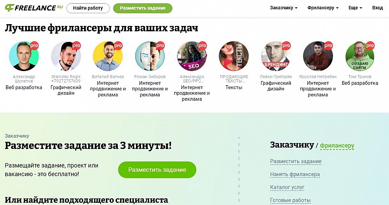Image resolution: width=389 pixels, height=205 pixels.
Task: Select Виталий Вагнер's profile picture
Action: (x=108, y=56)
